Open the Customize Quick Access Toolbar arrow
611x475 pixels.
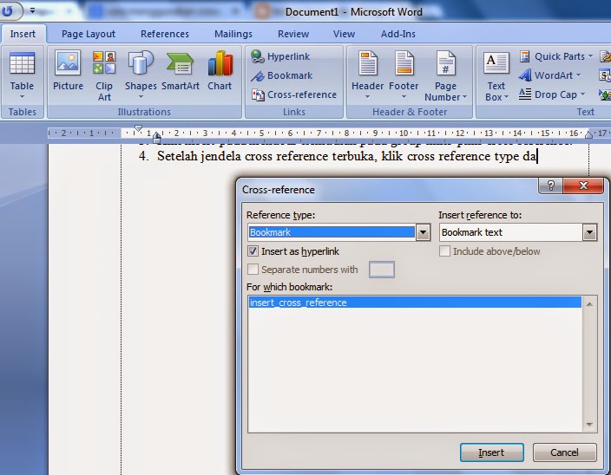point(32,11)
